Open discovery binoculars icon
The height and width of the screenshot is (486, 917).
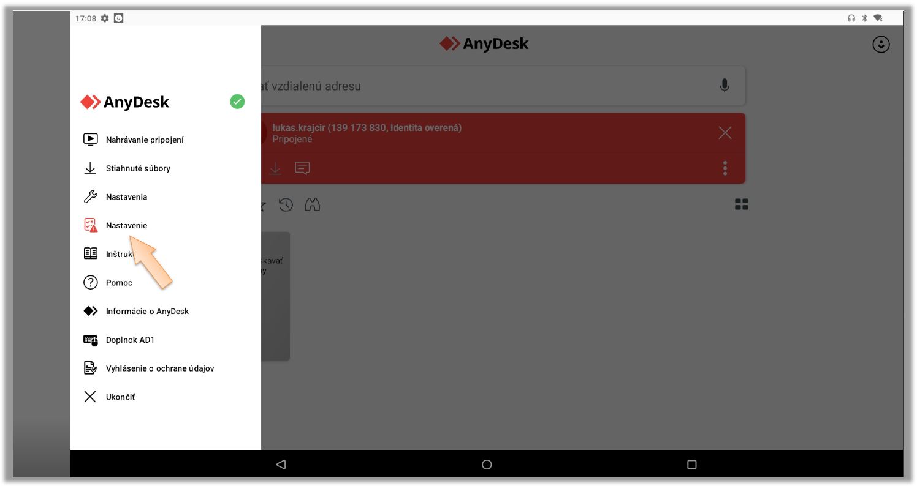point(313,205)
